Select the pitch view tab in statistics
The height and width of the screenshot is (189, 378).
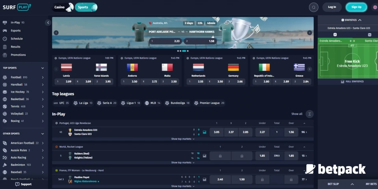[335, 35]
